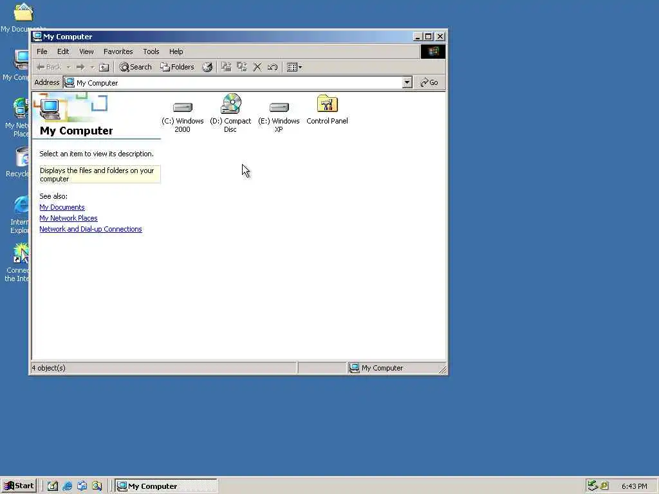
Task: Minimize the My Computer window
Action: click(x=417, y=37)
